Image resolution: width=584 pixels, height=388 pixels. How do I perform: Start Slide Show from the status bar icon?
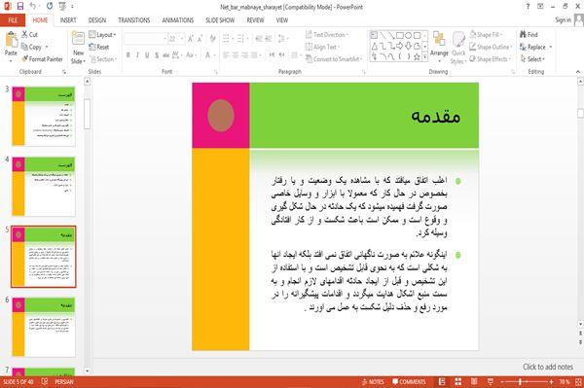click(x=491, y=381)
